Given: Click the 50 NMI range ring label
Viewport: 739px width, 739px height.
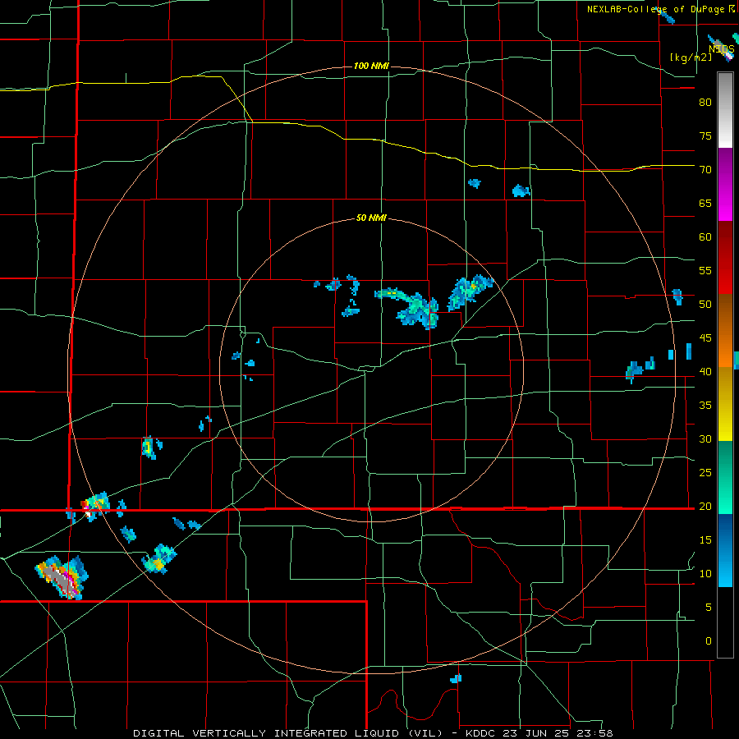Looking at the screenshot, I should (x=371, y=218).
